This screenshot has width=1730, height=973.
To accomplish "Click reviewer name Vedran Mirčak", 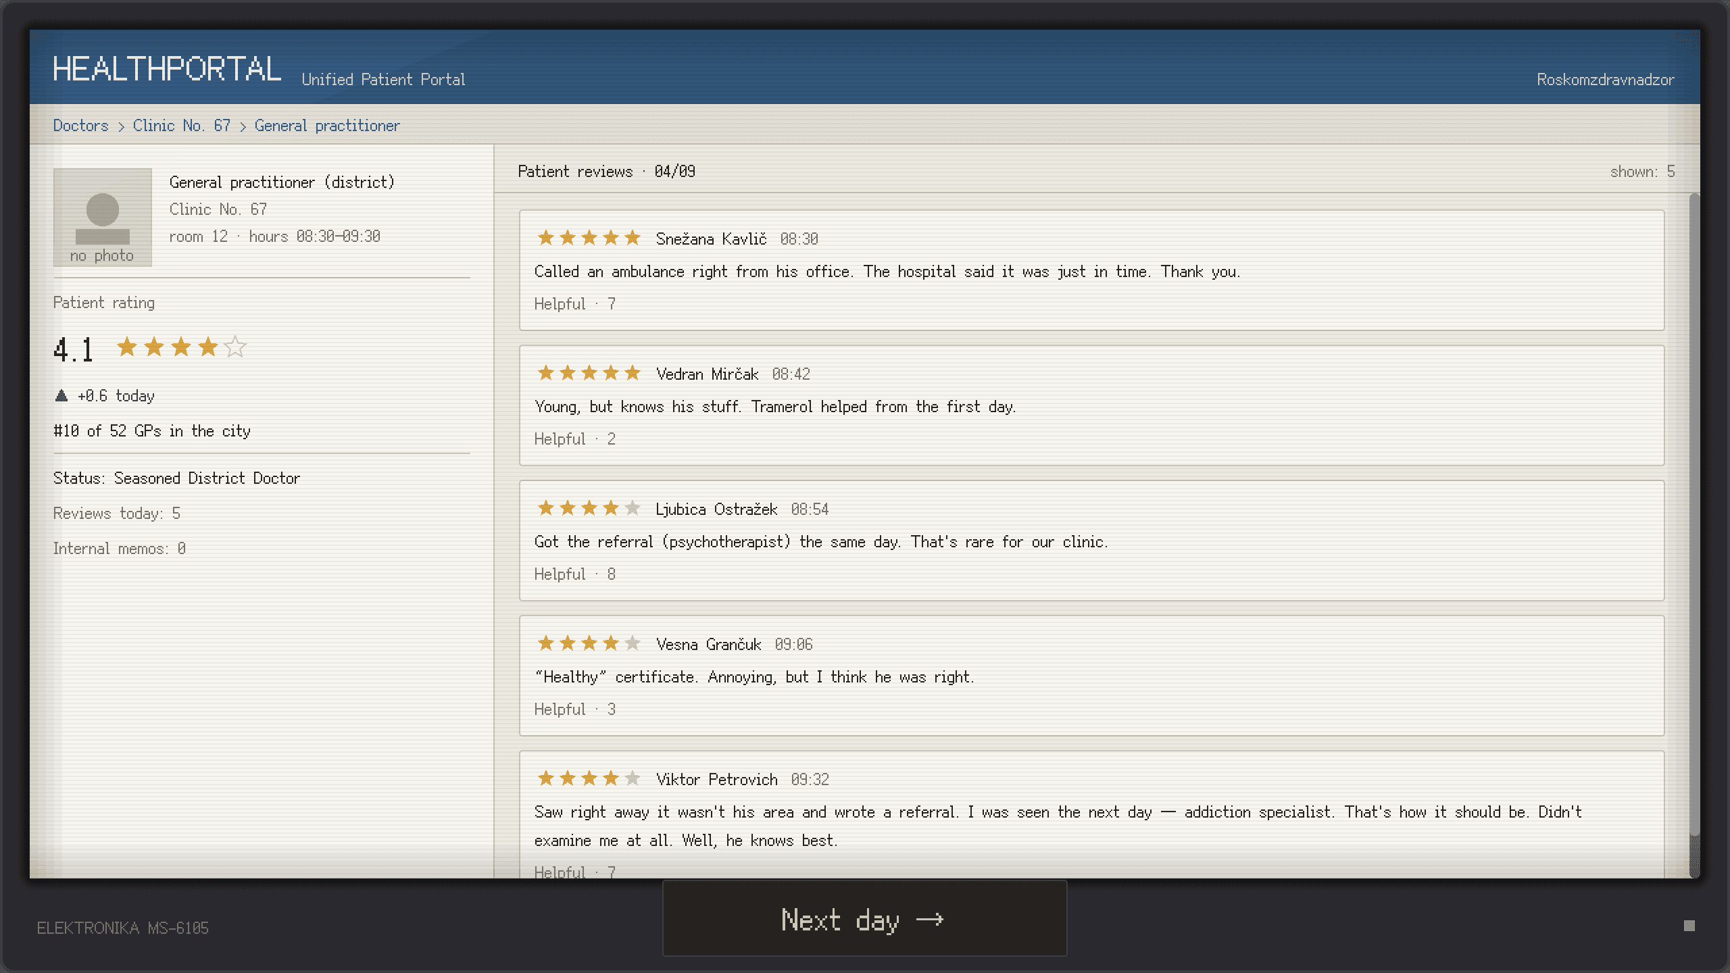I will click(x=707, y=374).
